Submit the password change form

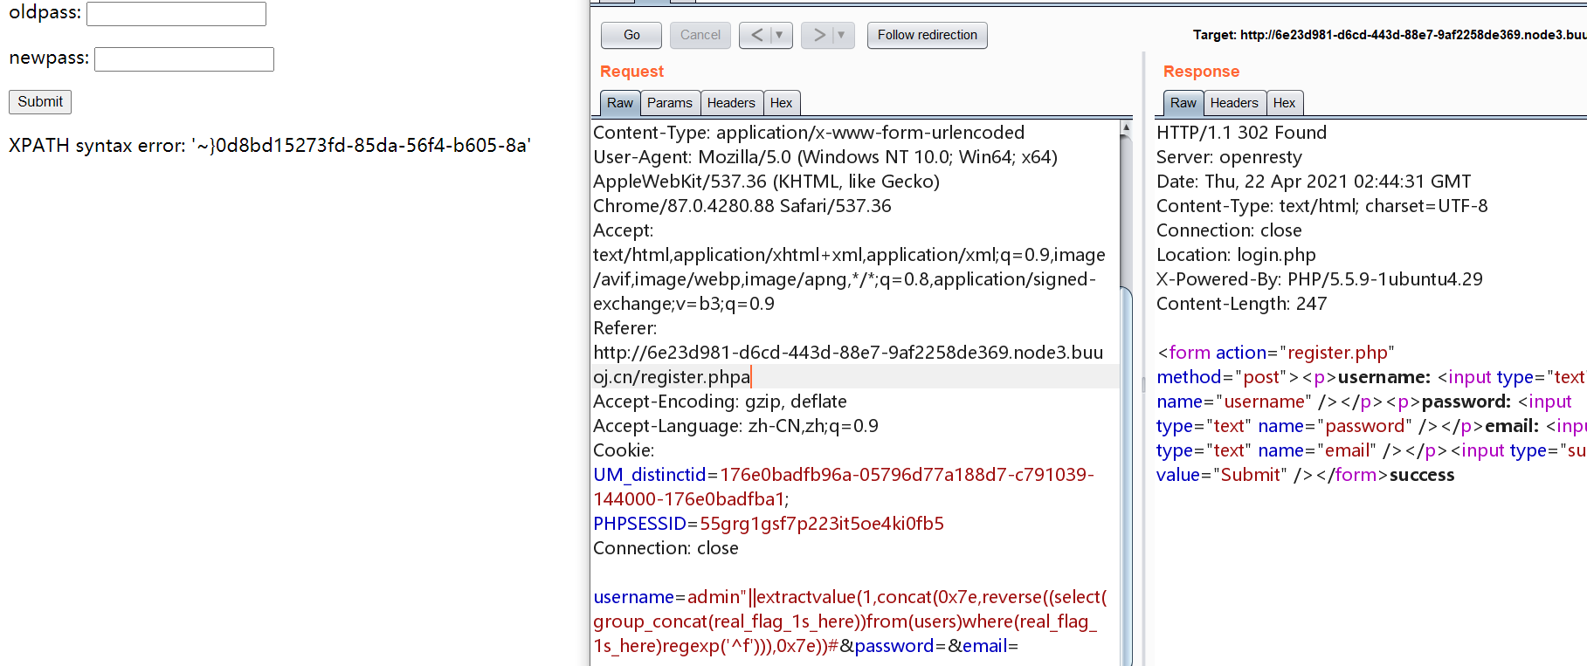point(40,102)
